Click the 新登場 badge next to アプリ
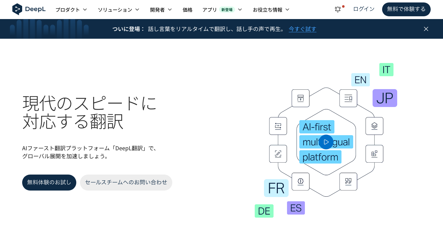This screenshot has height=252, width=443. tap(227, 10)
